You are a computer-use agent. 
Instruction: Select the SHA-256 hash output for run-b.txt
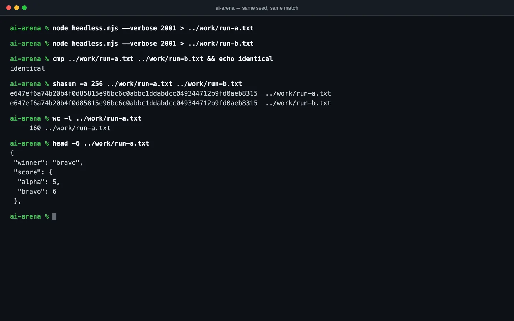tap(133, 103)
